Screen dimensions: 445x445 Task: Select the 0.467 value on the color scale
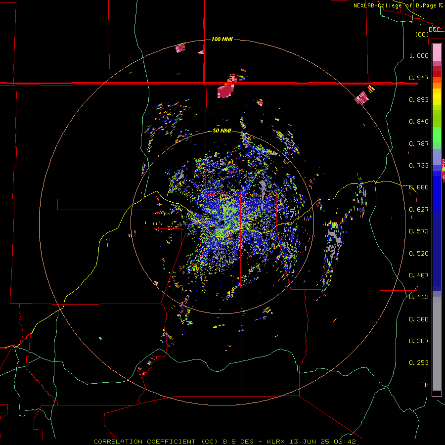pyautogui.click(x=419, y=275)
